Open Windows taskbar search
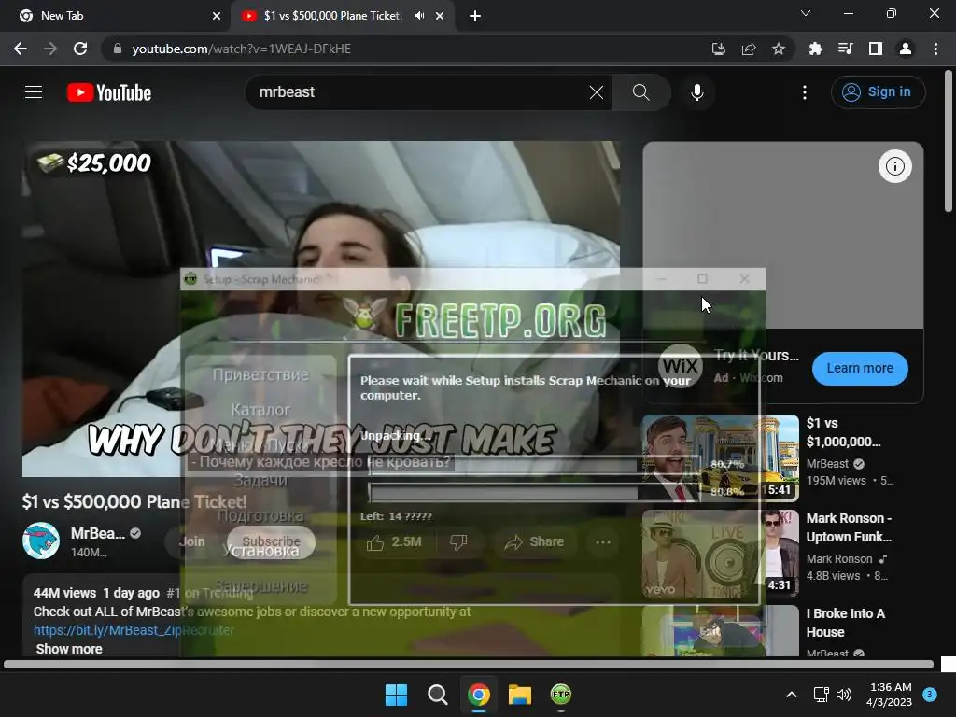 (437, 695)
